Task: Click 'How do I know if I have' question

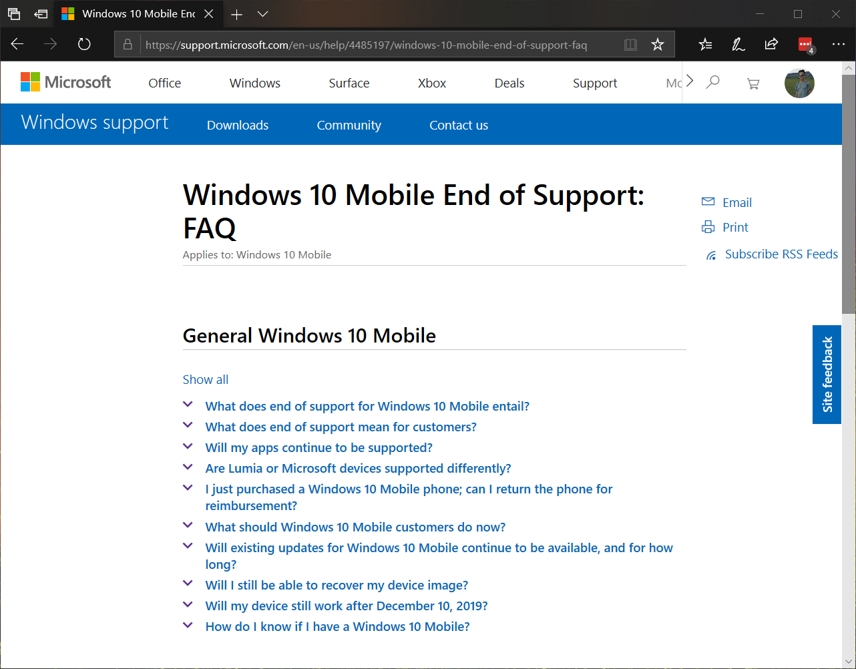Action: point(337,626)
